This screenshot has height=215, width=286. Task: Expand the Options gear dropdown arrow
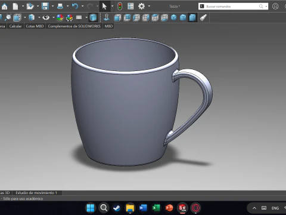click(149, 6)
